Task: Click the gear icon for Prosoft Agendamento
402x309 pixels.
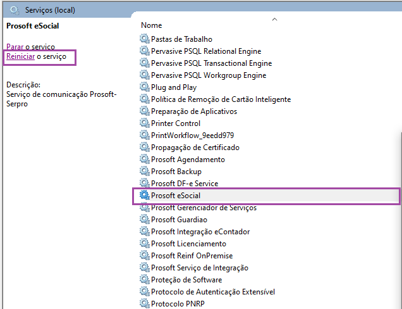Action: 145,160
